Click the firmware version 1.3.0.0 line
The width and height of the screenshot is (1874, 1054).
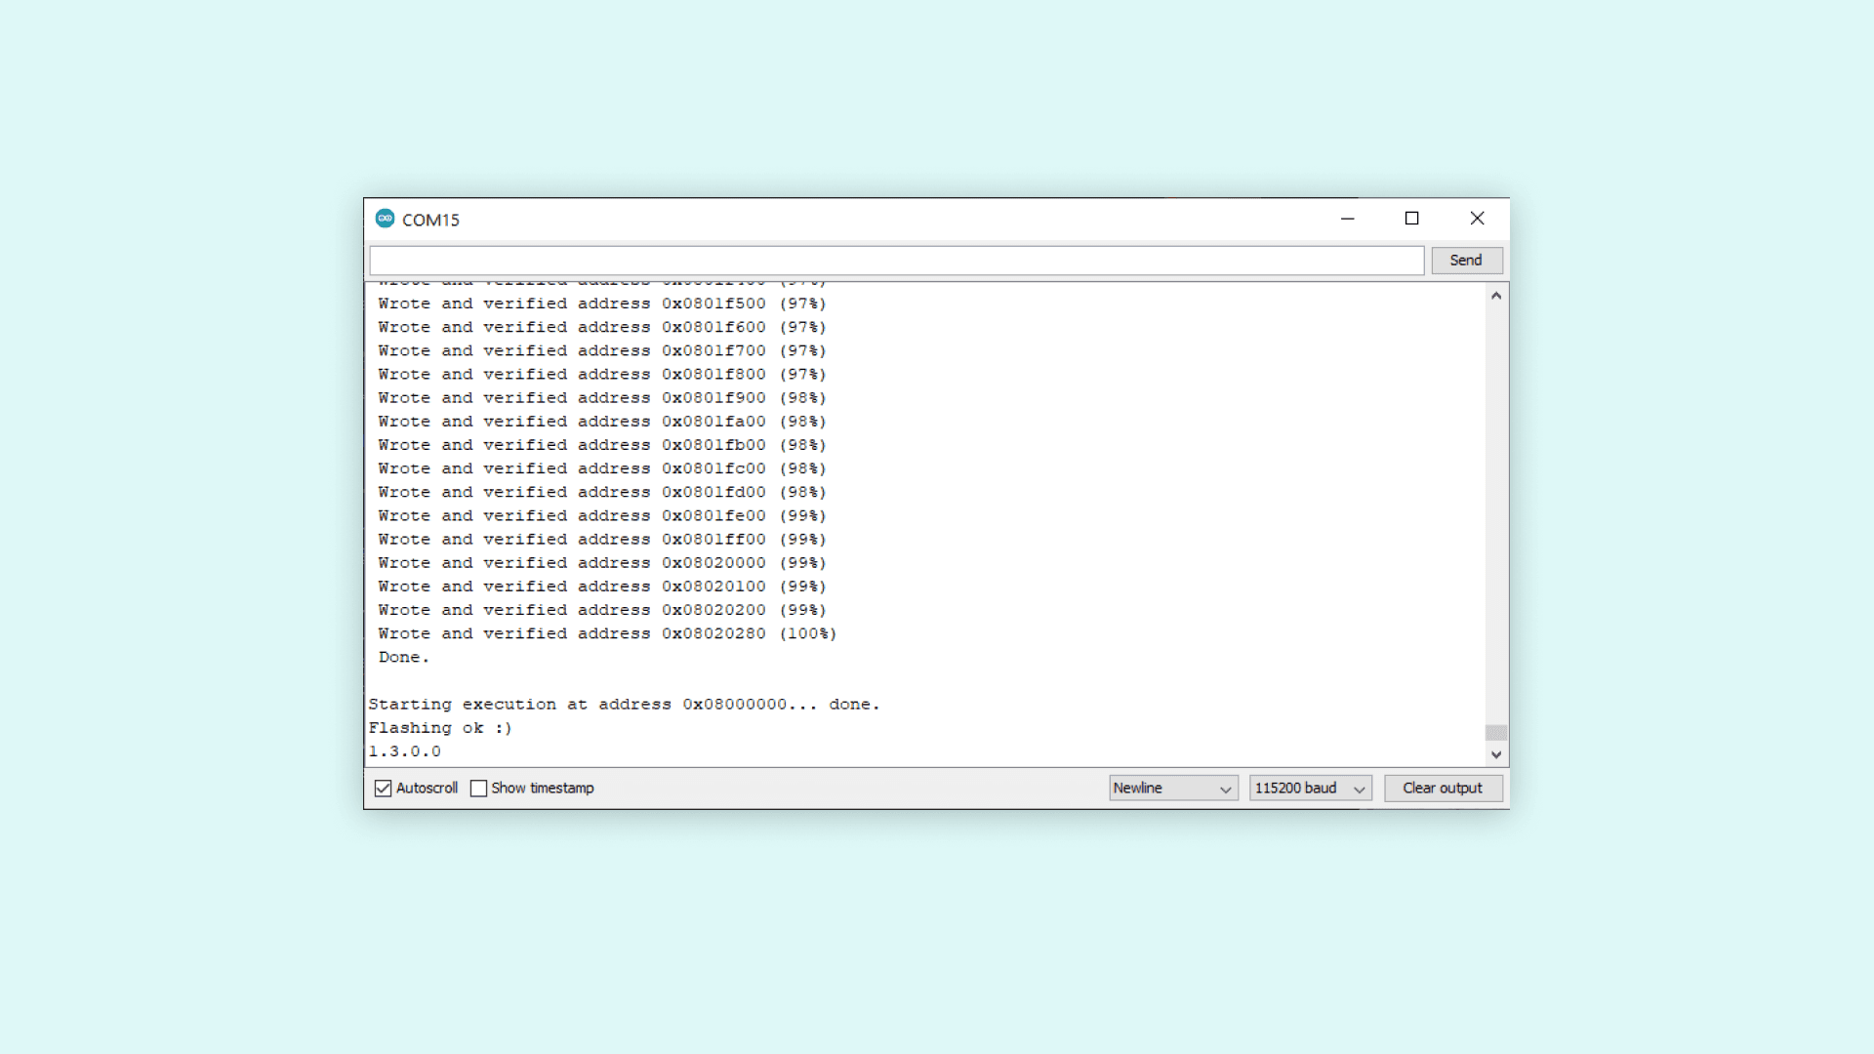coord(405,751)
